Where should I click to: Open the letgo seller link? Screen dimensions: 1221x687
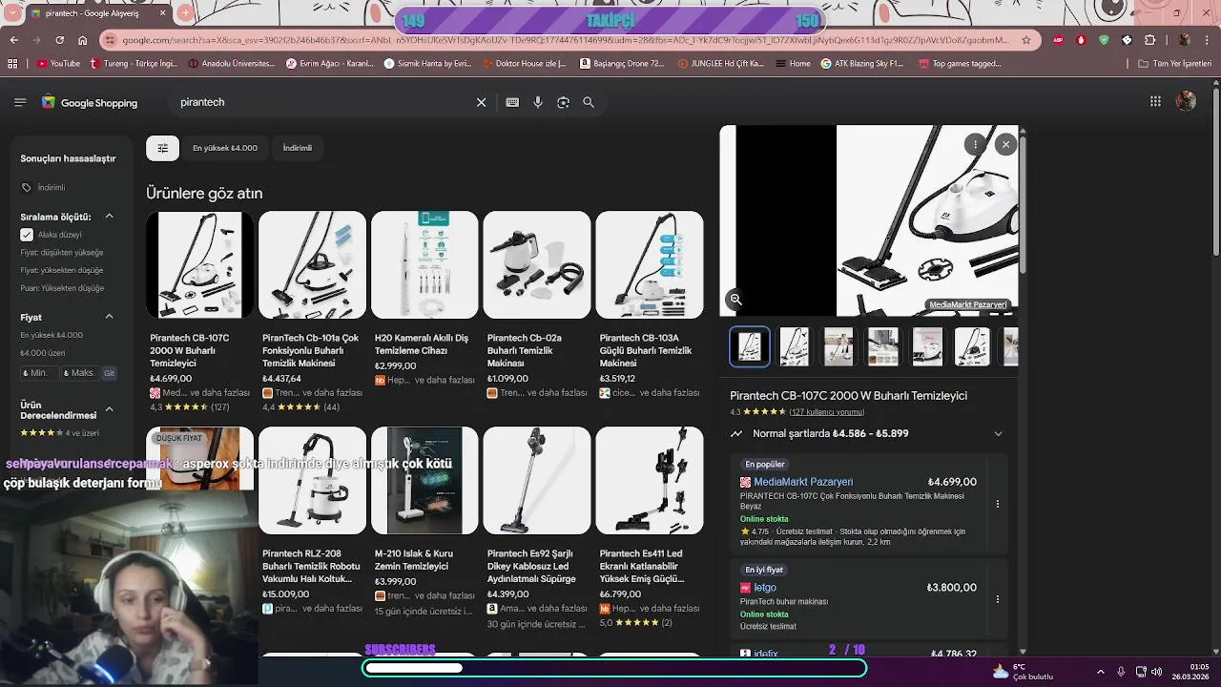coord(765,588)
